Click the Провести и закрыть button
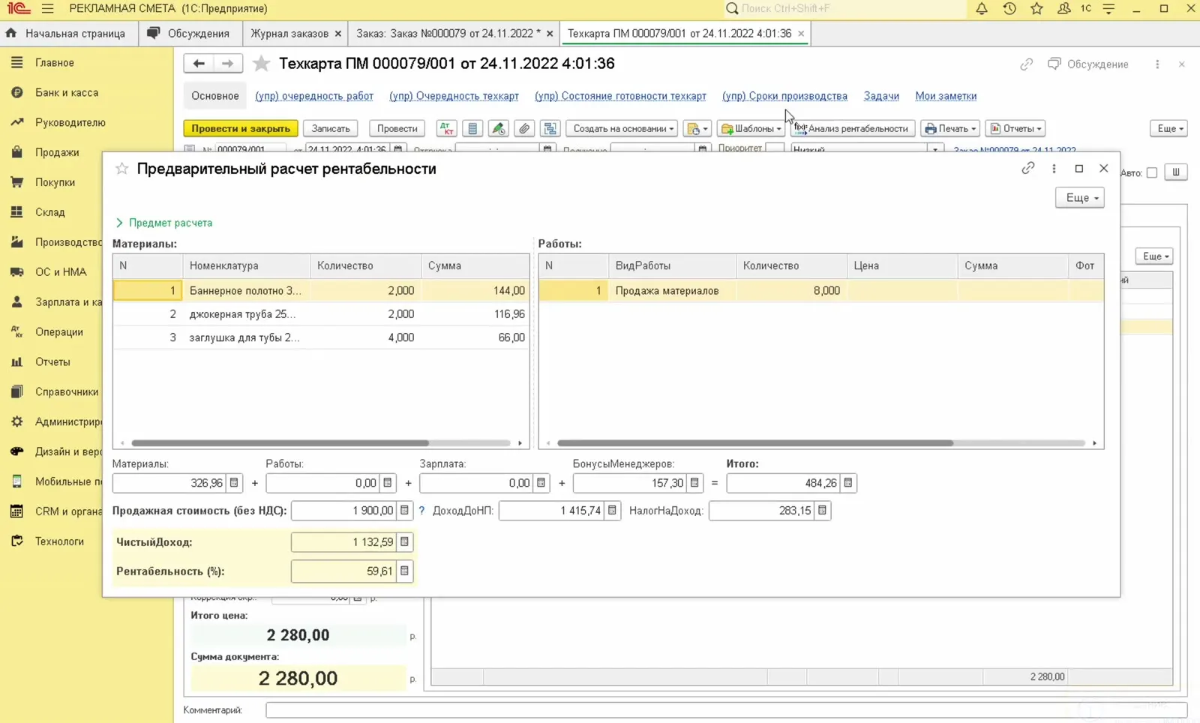This screenshot has height=723, width=1200. click(241, 128)
